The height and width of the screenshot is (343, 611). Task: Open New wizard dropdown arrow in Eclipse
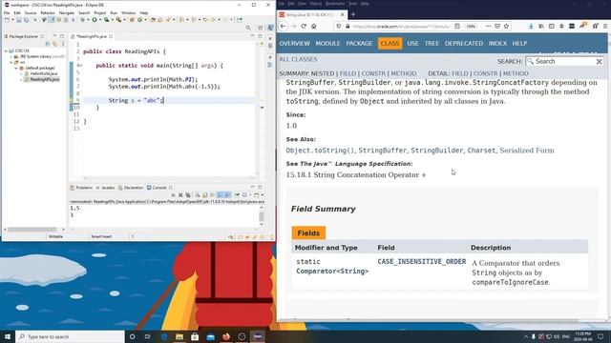12,19
